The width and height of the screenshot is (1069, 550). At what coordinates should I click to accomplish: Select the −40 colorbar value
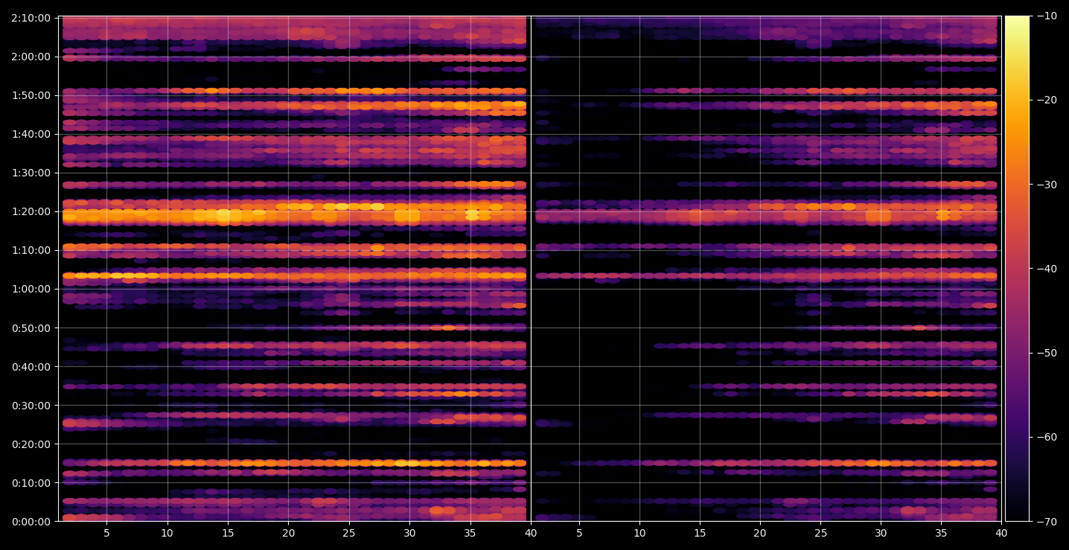[1047, 269]
